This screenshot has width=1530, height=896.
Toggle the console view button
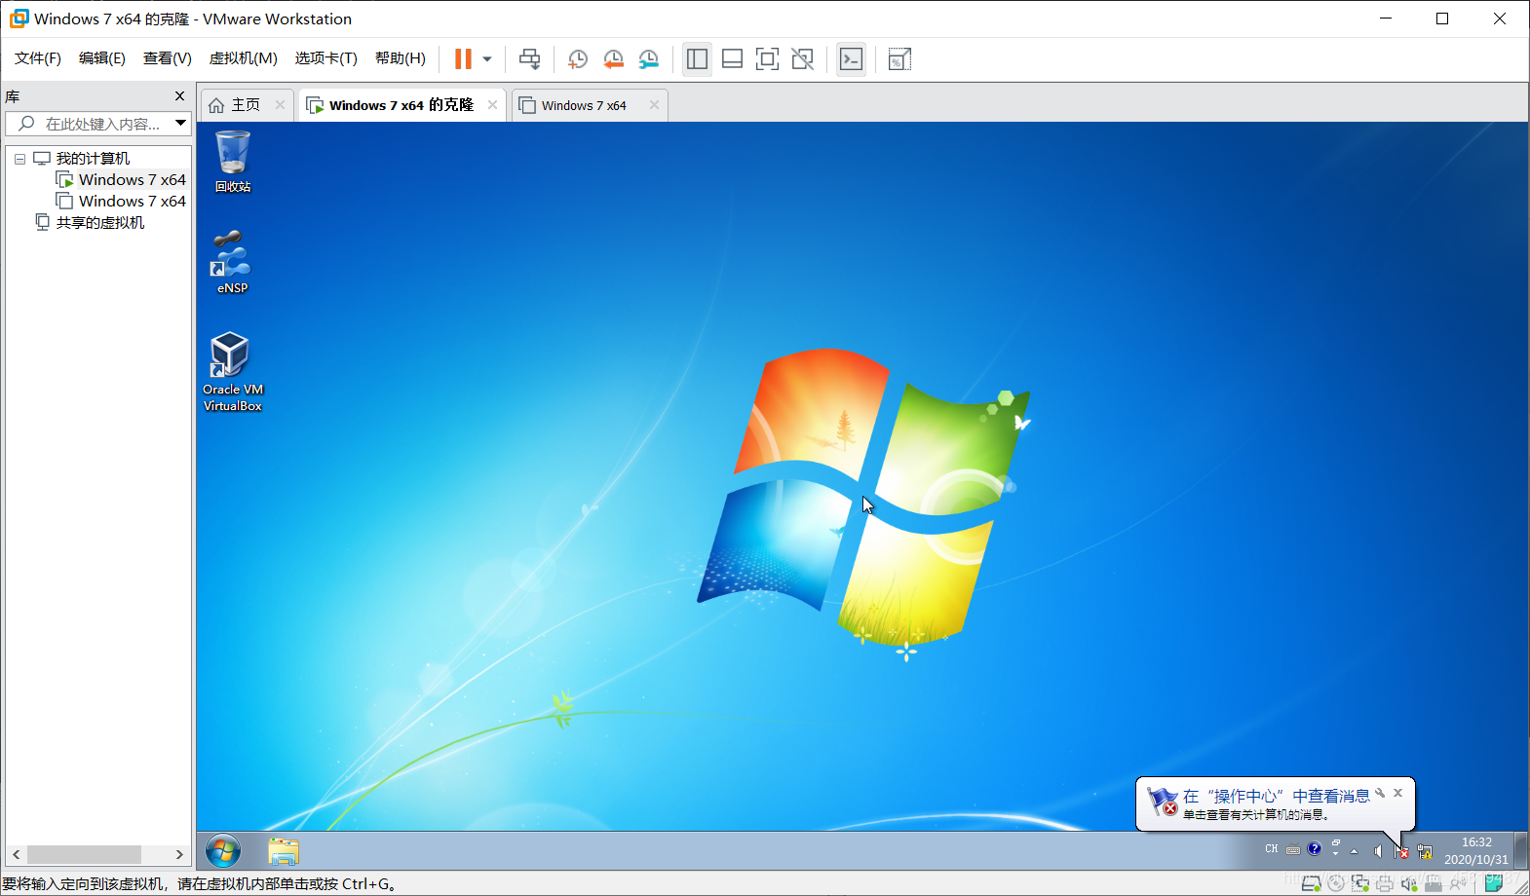[x=851, y=59]
